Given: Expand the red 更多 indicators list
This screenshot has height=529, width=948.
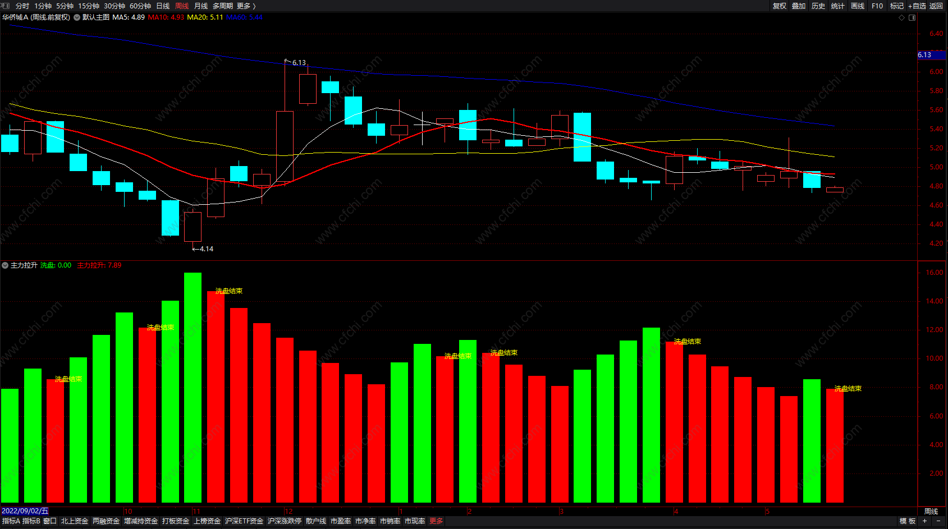Looking at the screenshot, I should (x=436, y=521).
